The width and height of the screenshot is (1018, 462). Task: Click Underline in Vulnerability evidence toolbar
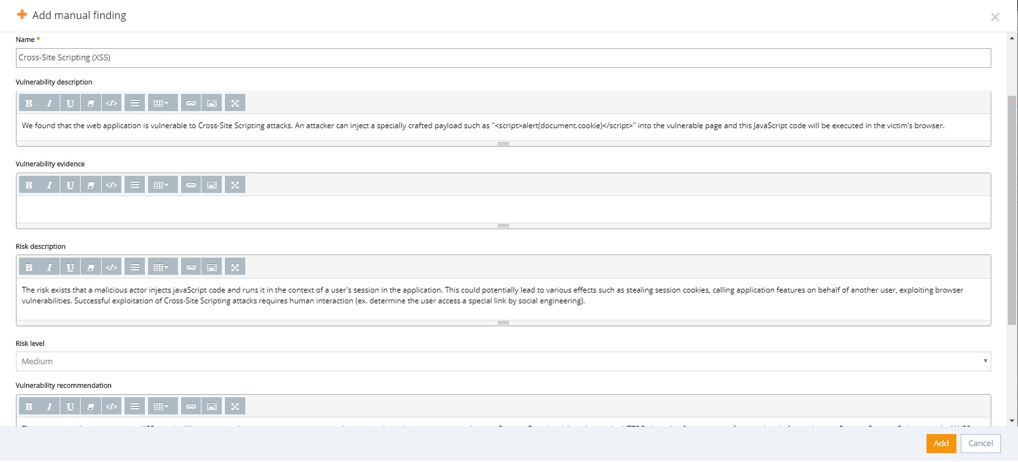pos(70,185)
